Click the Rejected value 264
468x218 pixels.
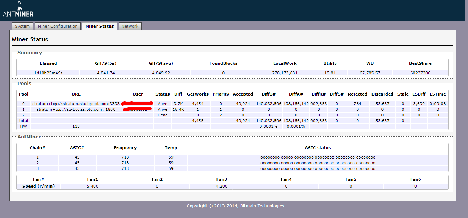click(x=357, y=104)
